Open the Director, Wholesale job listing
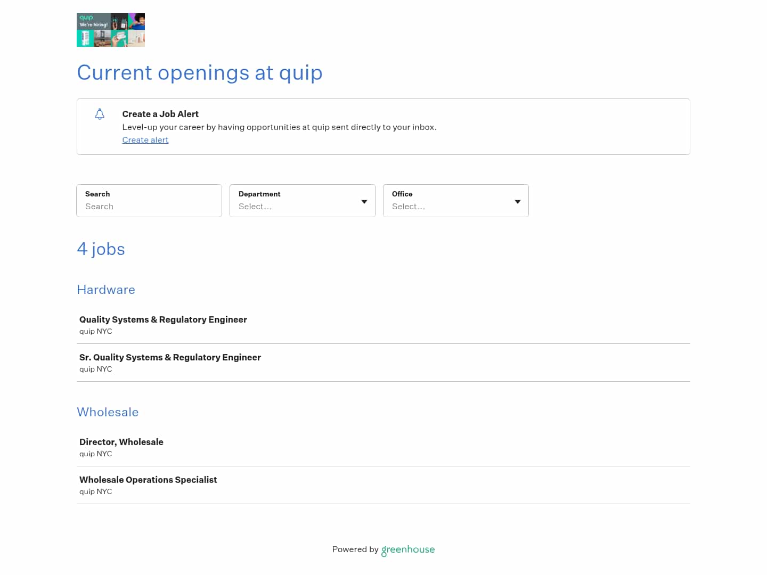The width and height of the screenshot is (767, 575). coord(121,442)
